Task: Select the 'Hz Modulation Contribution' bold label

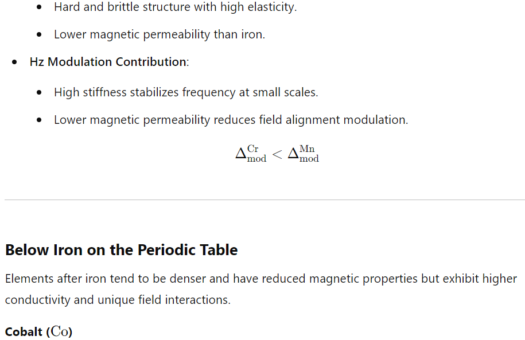Action: coord(108,62)
